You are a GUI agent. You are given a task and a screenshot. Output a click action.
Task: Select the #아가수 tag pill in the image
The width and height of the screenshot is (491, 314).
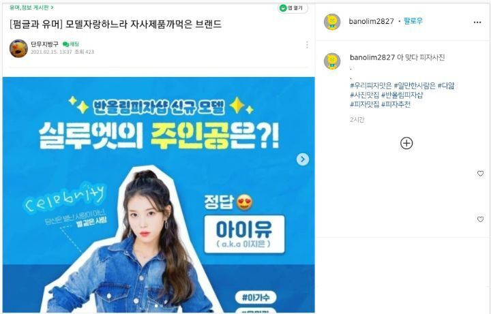pos(256,298)
